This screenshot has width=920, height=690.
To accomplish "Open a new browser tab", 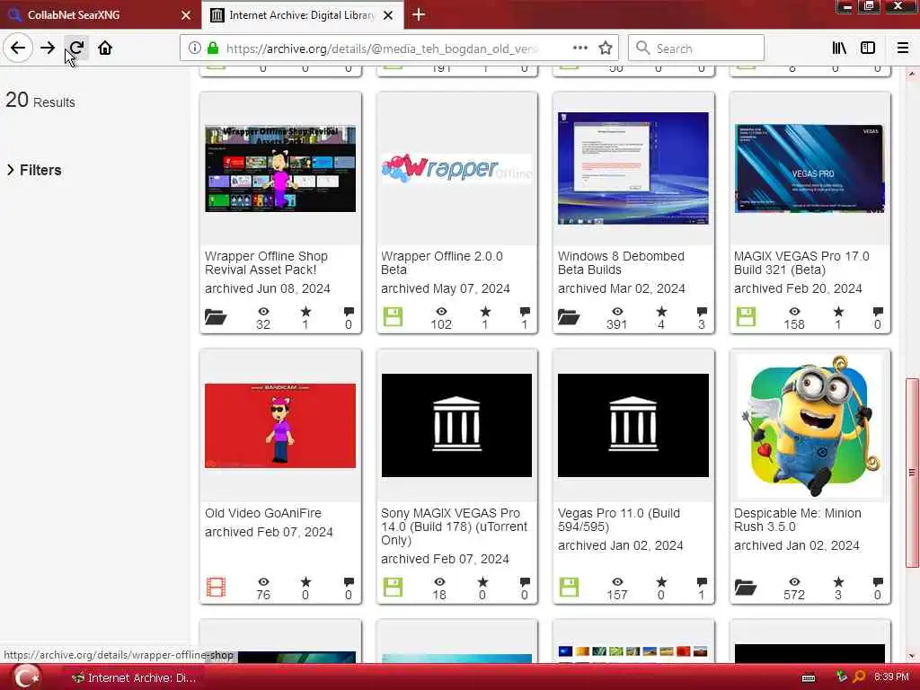I will 419,14.
